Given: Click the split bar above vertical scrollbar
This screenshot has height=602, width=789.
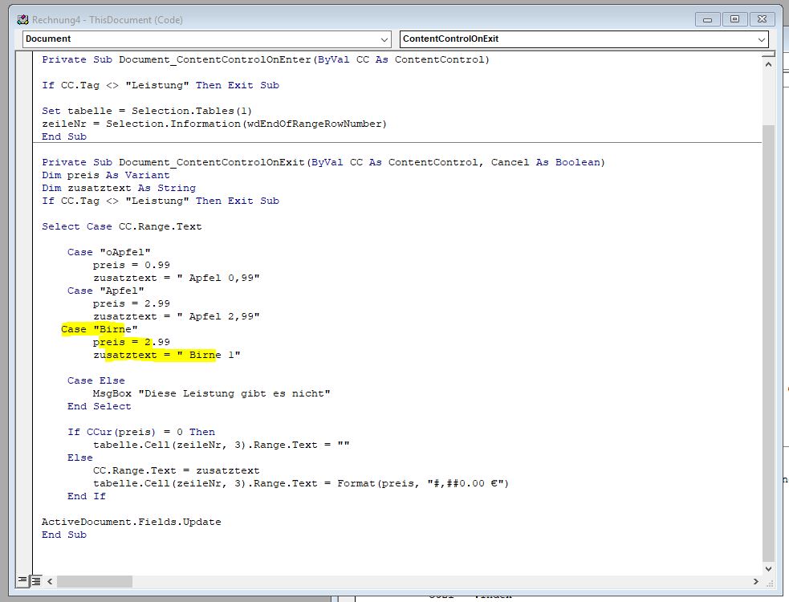Looking at the screenshot, I should pyautogui.click(x=768, y=53).
